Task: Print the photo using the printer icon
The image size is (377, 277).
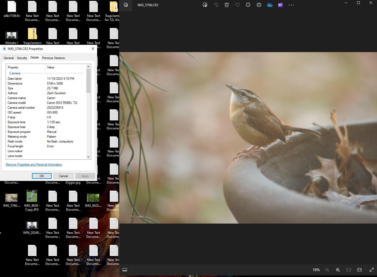Action: [x=259, y=5]
